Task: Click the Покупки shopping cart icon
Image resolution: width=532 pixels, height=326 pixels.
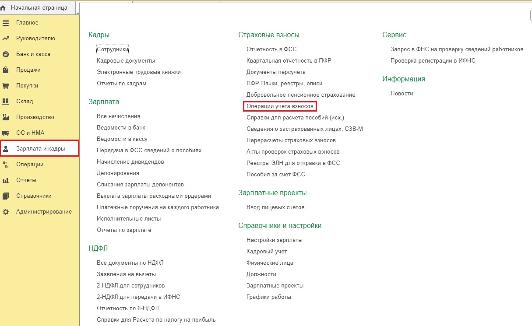Action: click(x=6, y=86)
